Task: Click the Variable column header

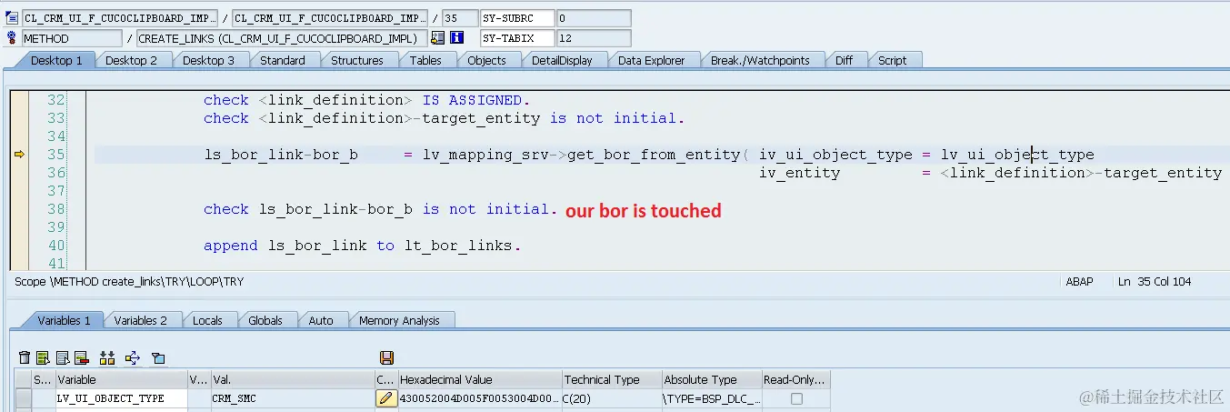Action: 122,379
